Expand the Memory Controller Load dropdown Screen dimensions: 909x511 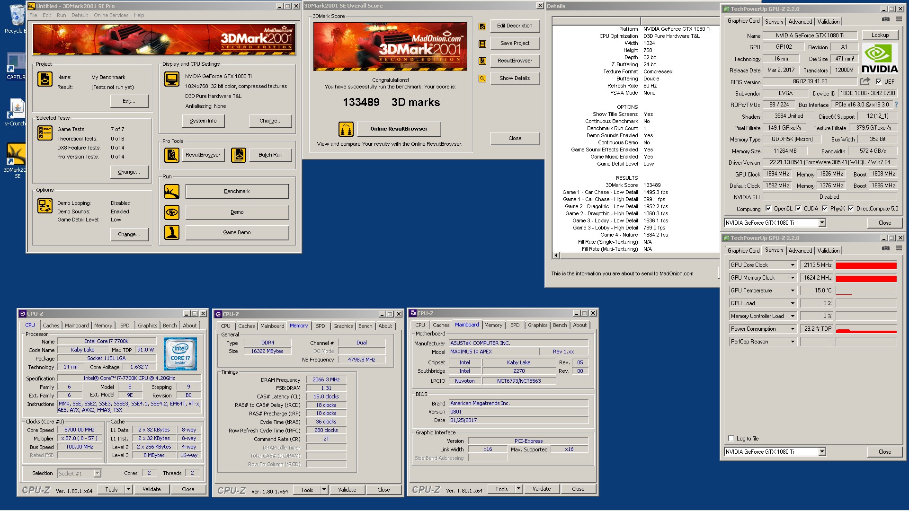(793, 316)
